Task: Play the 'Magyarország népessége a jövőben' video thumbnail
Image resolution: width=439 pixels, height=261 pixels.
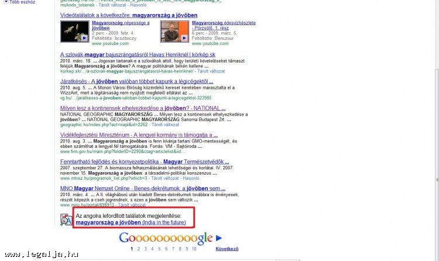Action: coord(74,32)
